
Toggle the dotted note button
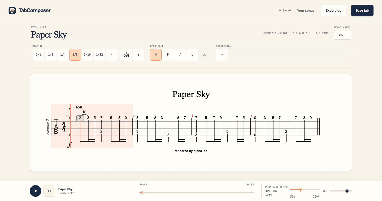(112, 55)
